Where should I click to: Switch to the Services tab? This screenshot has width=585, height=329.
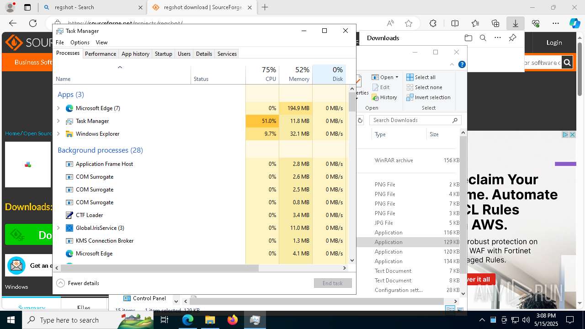(x=227, y=53)
